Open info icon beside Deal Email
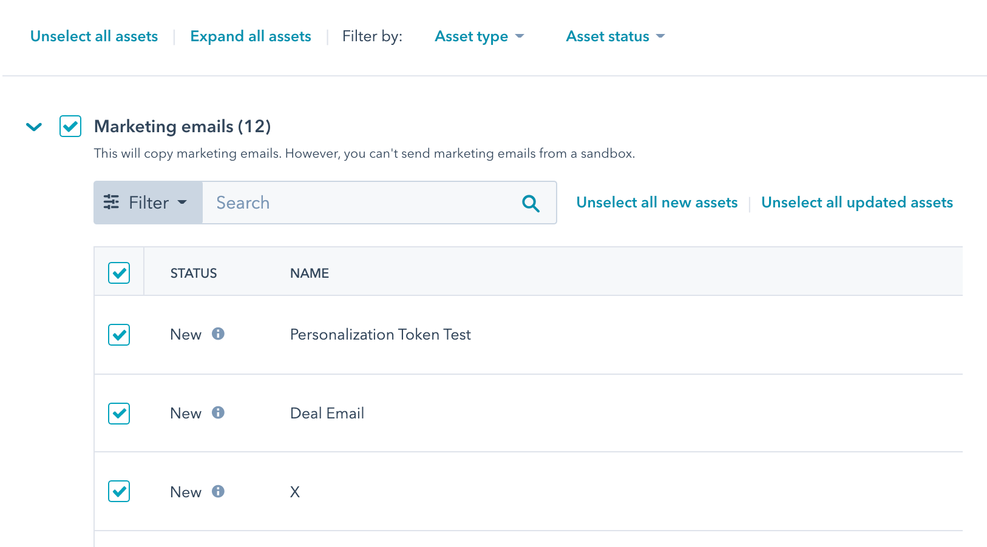The height and width of the screenshot is (547, 987). pyautogui.click(x=218, y=412)
